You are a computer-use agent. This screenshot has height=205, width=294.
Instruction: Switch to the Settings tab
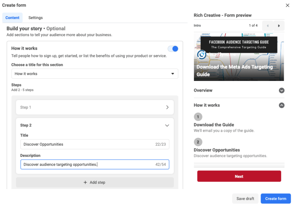click(36, 18)
